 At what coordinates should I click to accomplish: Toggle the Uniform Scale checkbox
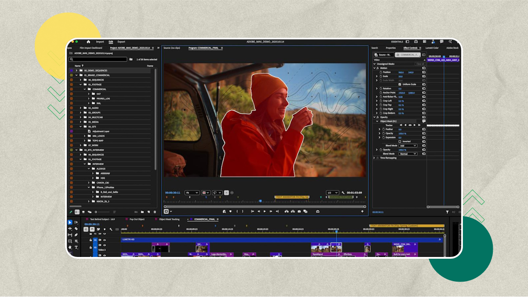pos(400,84)
